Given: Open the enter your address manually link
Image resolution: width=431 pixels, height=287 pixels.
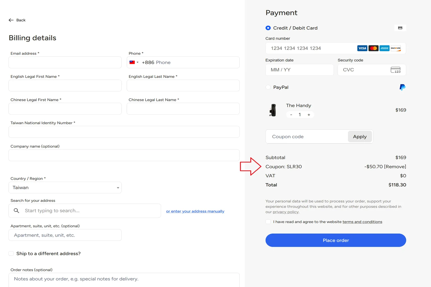Looking at the screenshot, I should coord(195,211).
